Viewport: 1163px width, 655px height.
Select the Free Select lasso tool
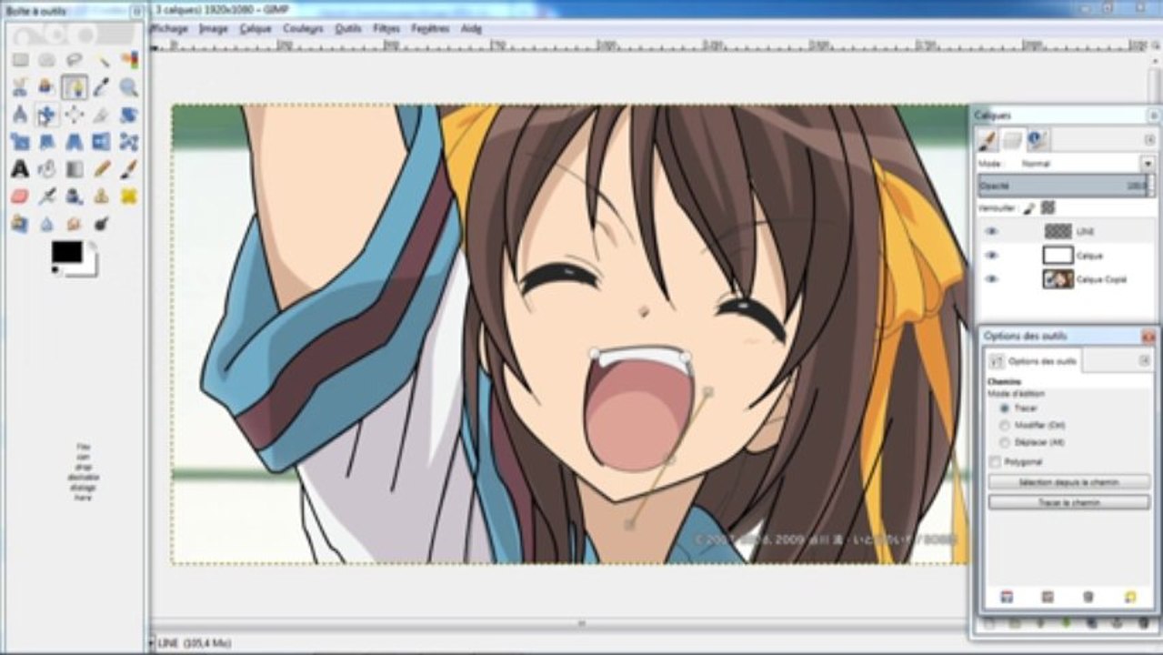75,60
